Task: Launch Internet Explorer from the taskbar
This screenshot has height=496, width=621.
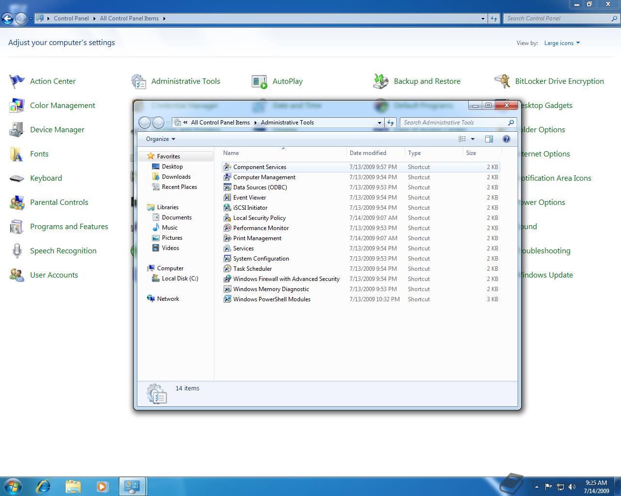Action: 43,486
